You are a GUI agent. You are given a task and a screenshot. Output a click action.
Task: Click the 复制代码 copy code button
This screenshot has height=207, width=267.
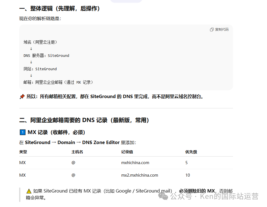(219, 29)
